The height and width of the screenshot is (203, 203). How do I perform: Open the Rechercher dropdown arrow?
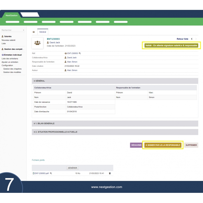24,30
